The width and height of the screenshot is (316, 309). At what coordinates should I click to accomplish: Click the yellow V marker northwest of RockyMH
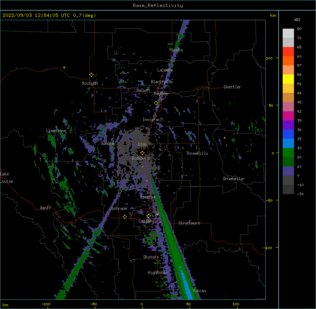[64, 68]
